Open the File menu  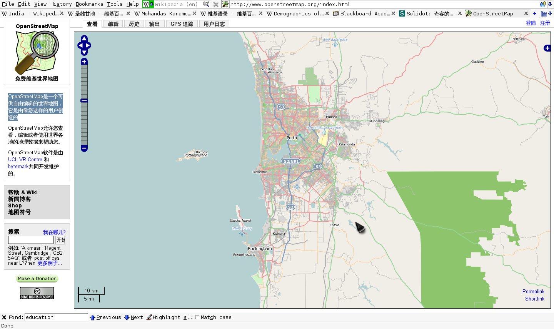8,4
